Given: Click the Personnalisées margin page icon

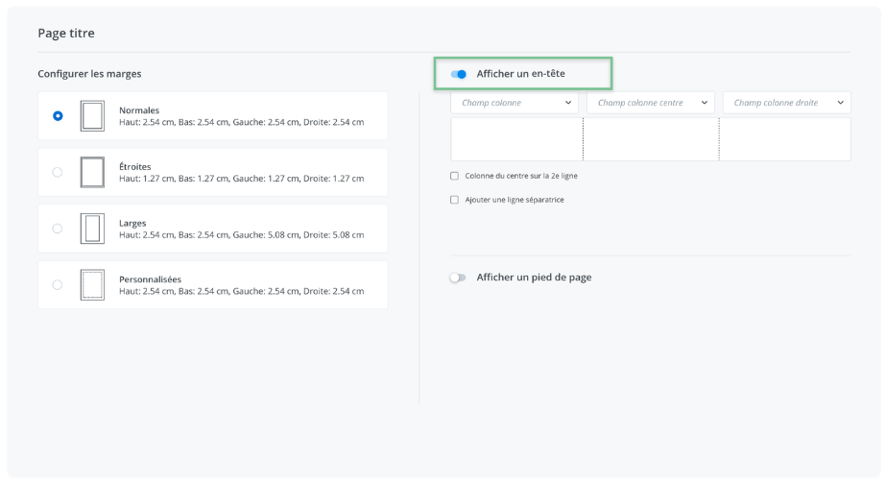Looking at the screenshot, I should pyautogui.click(x=92, y=285).
